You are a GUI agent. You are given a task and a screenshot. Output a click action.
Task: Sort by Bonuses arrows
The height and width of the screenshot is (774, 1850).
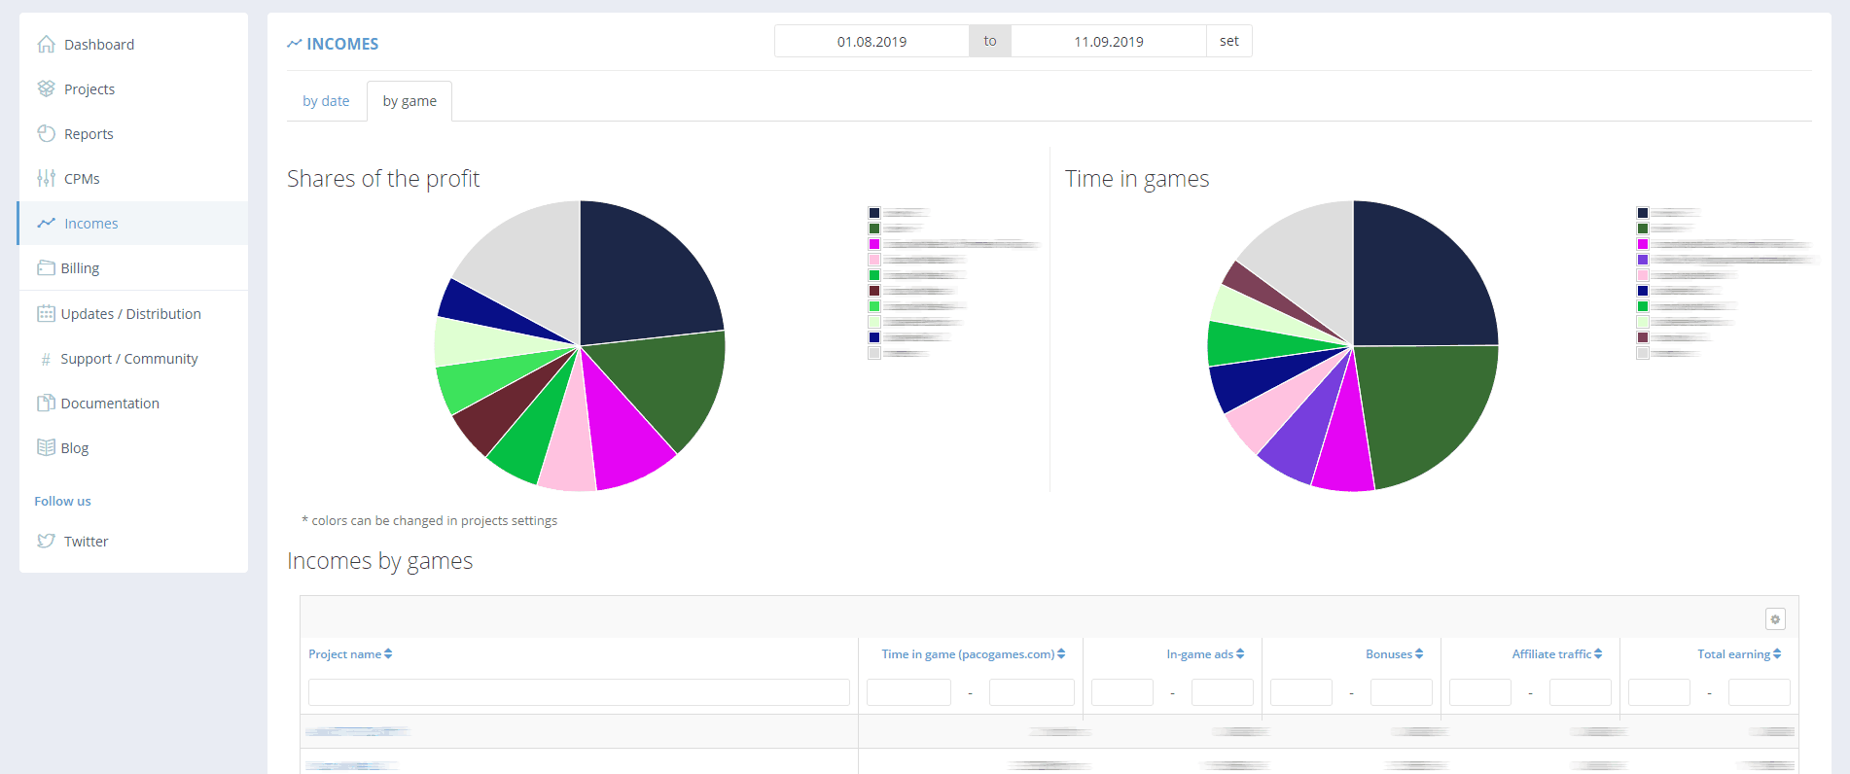(x=1419, y=654)
